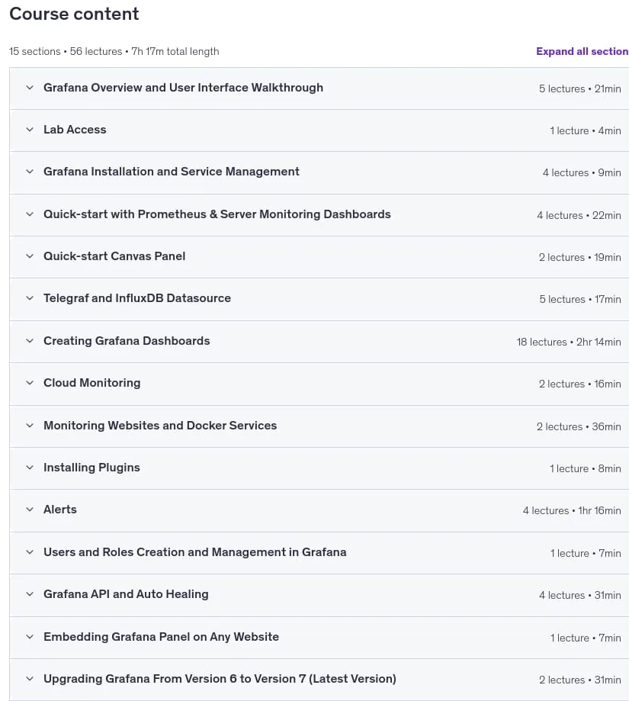The image size is (629, 701).
Task: Click '4 lectures • 31min' summary
Action: tap(580, 595)
